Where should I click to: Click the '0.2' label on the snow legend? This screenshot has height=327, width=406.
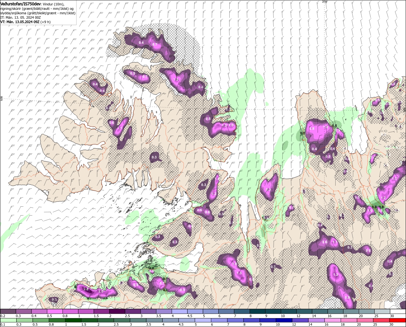(3, 316)
